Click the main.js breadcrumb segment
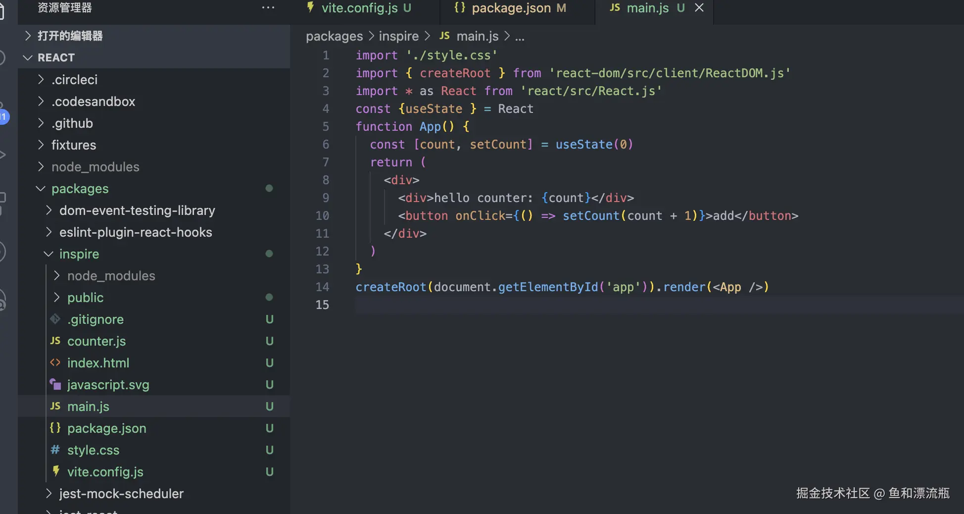 pos(478,36)
